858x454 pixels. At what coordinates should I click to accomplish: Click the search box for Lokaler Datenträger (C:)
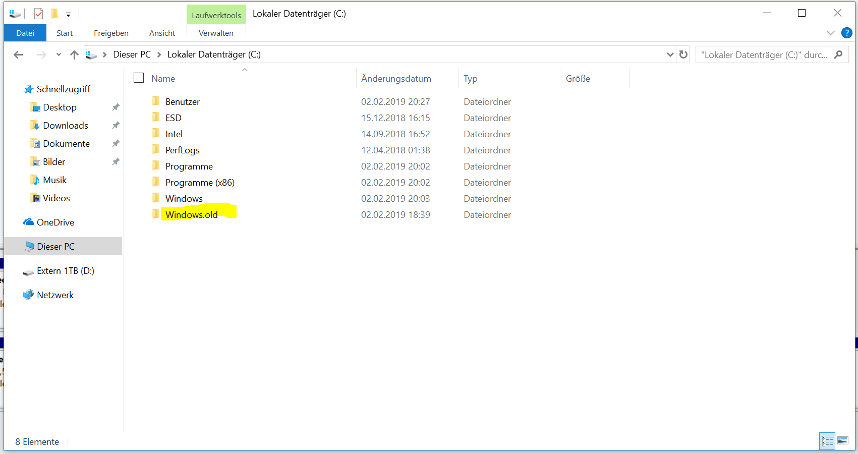click(772, 54)
